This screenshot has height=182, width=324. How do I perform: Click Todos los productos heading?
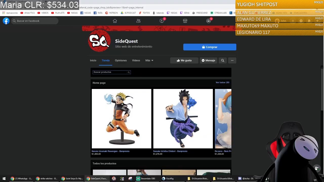(104, 164)
